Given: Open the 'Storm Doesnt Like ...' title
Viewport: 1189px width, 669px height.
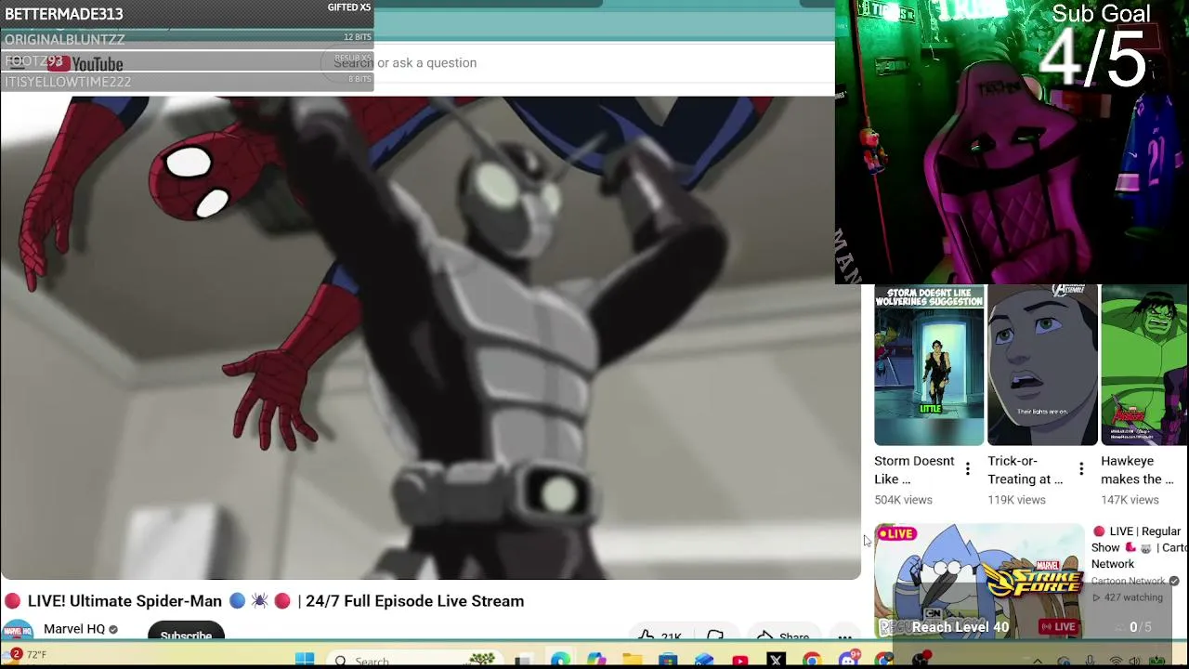Looking at the screenshot, I should 914,470.
